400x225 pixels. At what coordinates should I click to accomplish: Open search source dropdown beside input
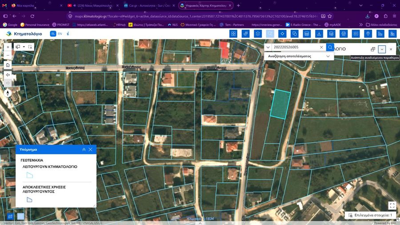pyautogui.click(x=268, y=47)
